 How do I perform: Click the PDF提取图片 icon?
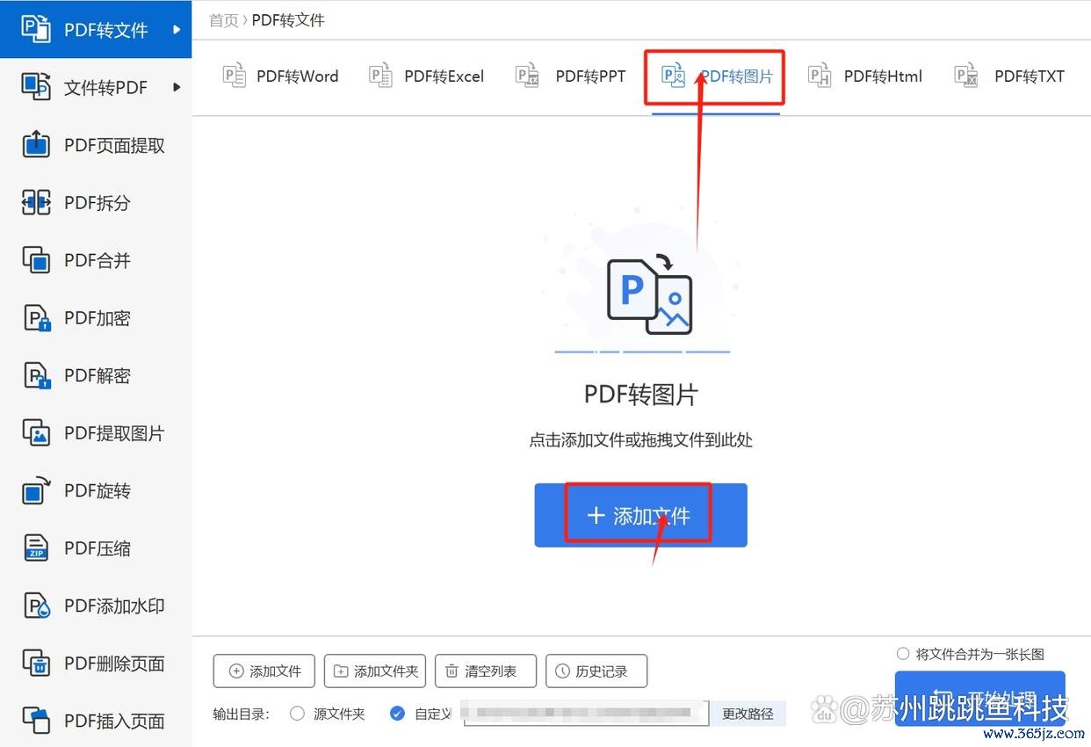35,433
